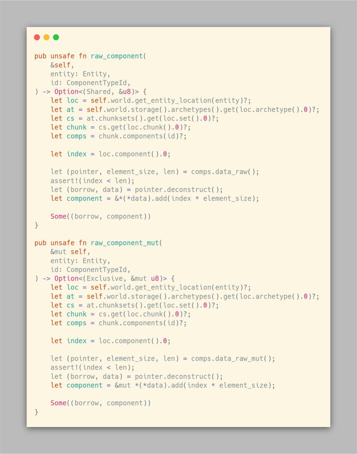Click "Some((borrow, component))" inside raw_component
The height and width of the screenshot is (454, 357).
100,216
